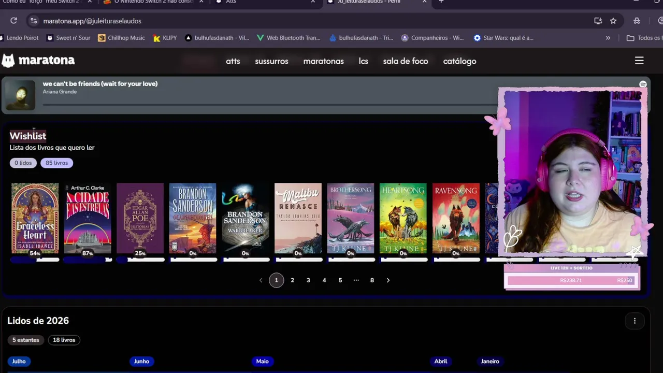Select the '18 livros' chip
The height and width of the screenshot is (373, 663).
click(x=64, y=340)
